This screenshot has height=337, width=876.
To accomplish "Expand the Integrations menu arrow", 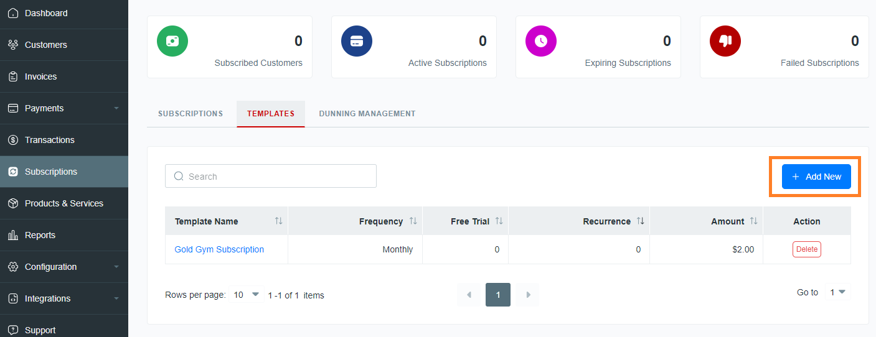I will click(116, 298).
